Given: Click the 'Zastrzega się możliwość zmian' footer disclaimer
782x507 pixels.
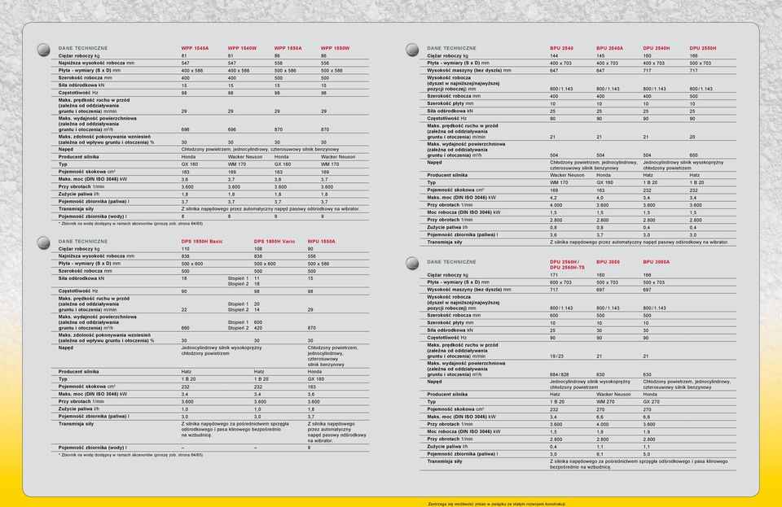Looking at the screenshot, I should coord(497,504).
